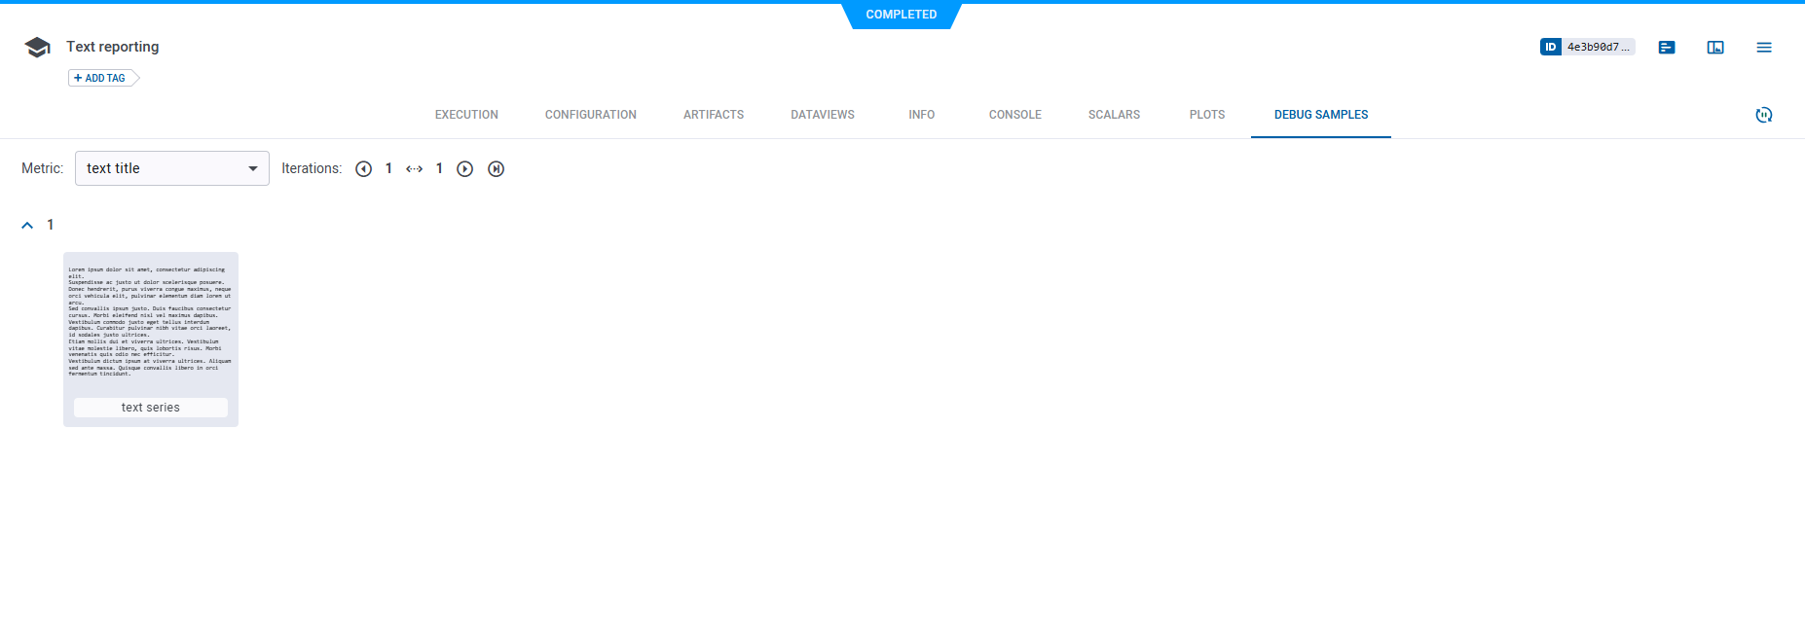1805x644 pixels.
Task: Go to previous iteration arrow
Action: pos(363,169)
